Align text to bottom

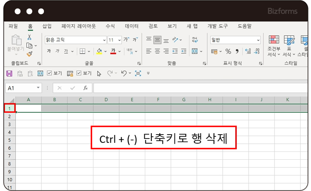pyautogui.click(x=166, y=40)
